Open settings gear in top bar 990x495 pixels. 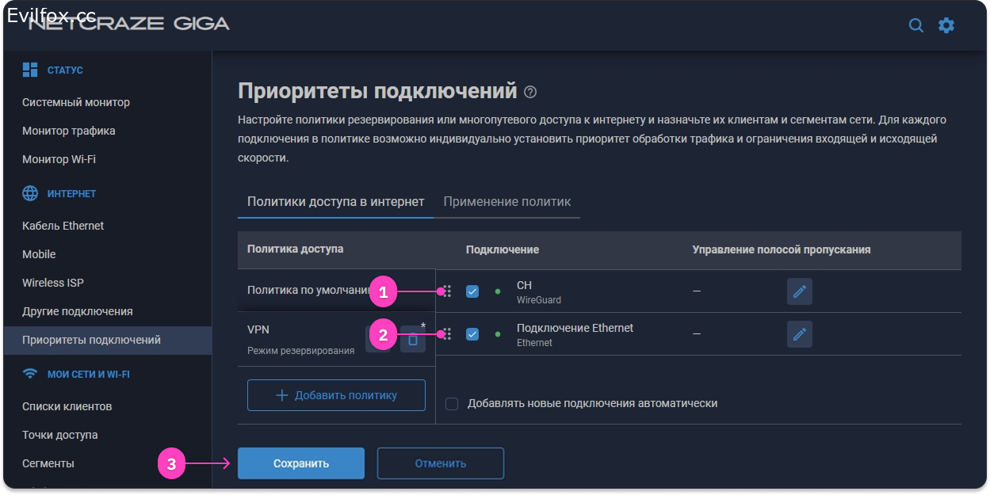pos(946,25)
